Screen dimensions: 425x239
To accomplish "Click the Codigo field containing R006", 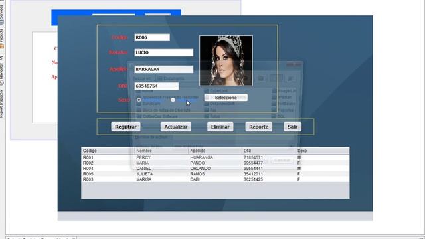I will (x=152, y=37).
